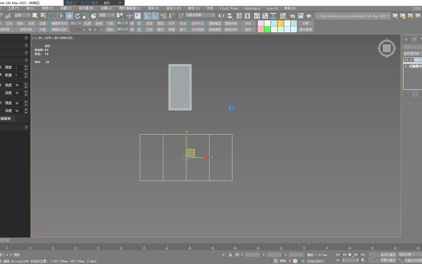422x264 pixels.
Task: Open the Material Editor icon
Action: coord(283,16)
